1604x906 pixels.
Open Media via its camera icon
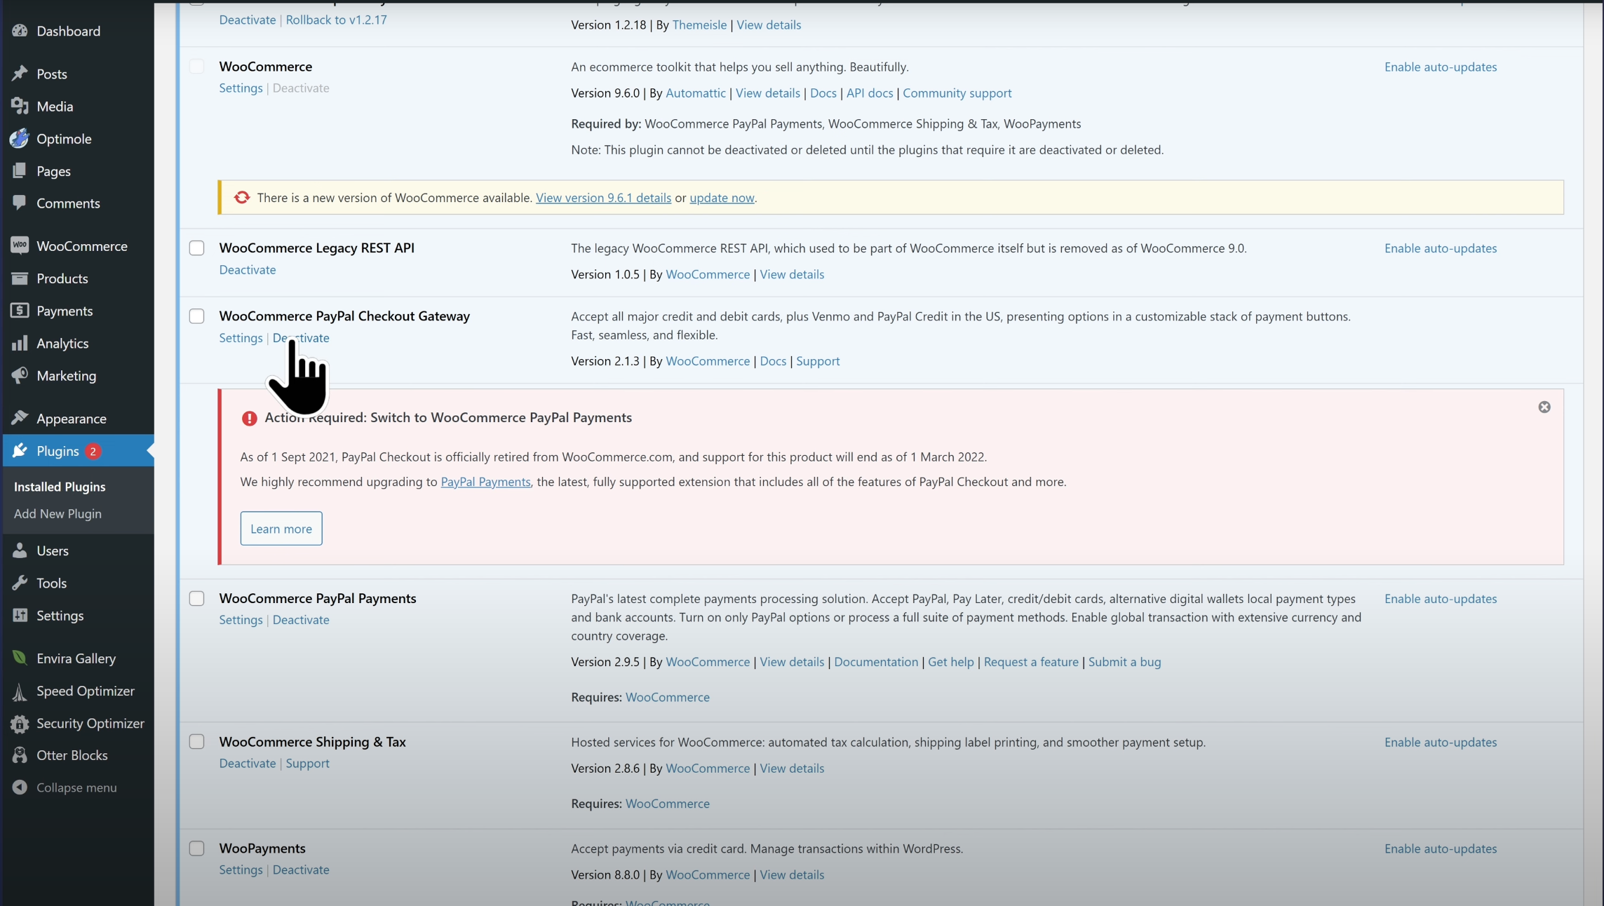tap(20, 106)
